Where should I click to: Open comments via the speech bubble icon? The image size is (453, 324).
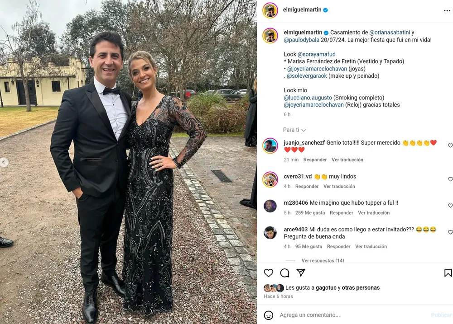[x=284, y=272]
